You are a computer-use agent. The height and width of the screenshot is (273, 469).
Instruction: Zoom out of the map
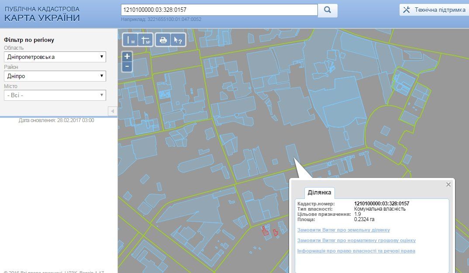click(x=127, y=66)
